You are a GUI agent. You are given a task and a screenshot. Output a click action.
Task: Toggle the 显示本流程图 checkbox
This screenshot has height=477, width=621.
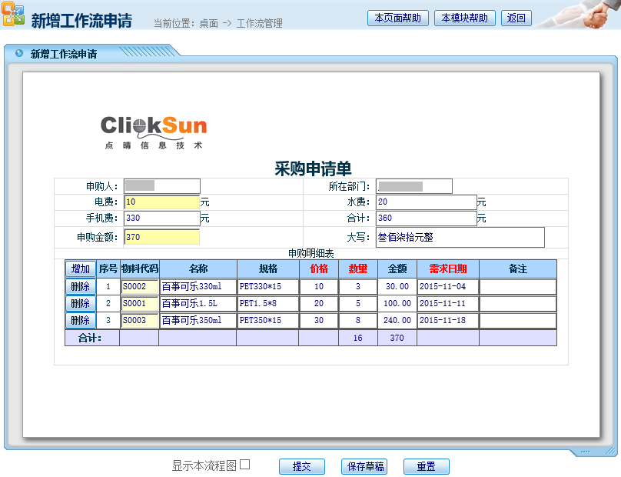(x=245, y=465)
